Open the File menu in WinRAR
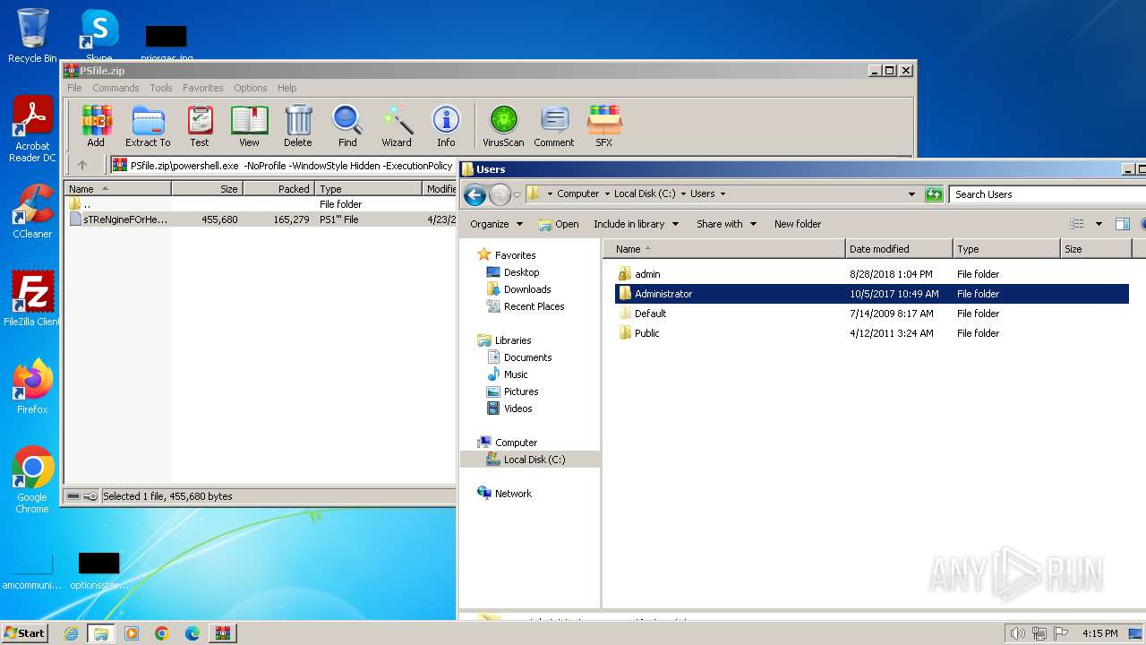Image resolution: width=1146 pixels, height=645 pixels. (x=74, y=88)
